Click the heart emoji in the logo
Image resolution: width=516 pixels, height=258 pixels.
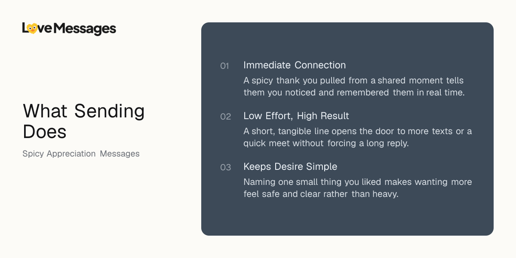[32, 28]
